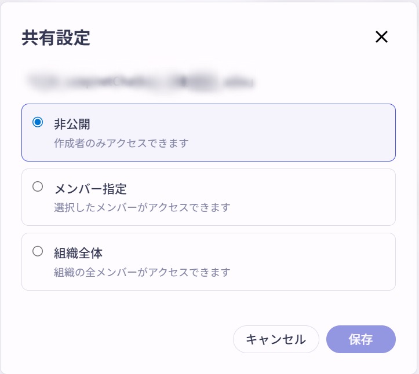Click the 組織の全メンバーがアクセスできます description
419x374 pixels.
pos(142,272)
